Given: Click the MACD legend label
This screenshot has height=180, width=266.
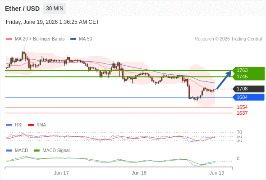Looking at the screenshot, I should click(22, 151).
